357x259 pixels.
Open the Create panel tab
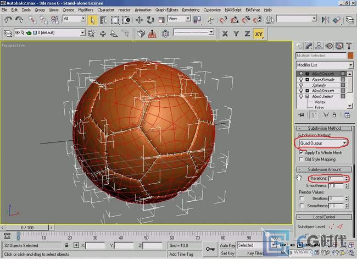coord(299,46)
